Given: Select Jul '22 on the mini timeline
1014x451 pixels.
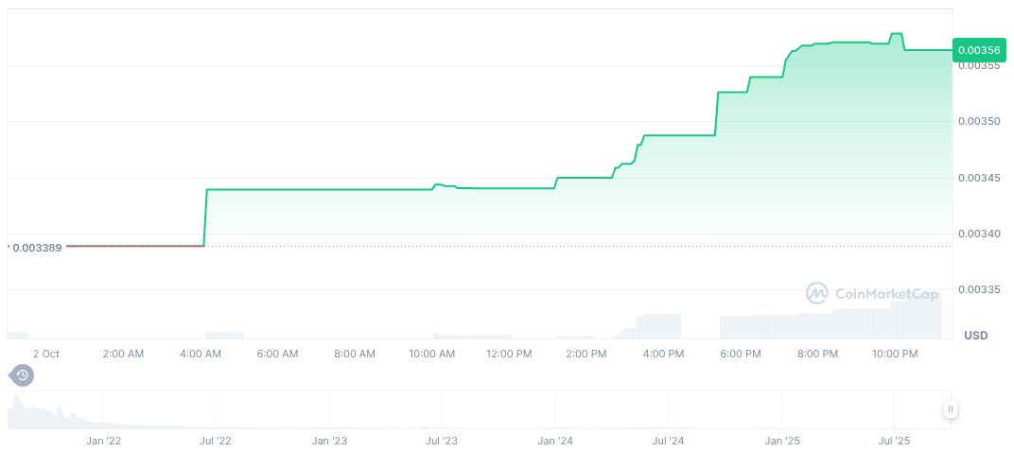Looking at the screenshot, I should [216, 441].
